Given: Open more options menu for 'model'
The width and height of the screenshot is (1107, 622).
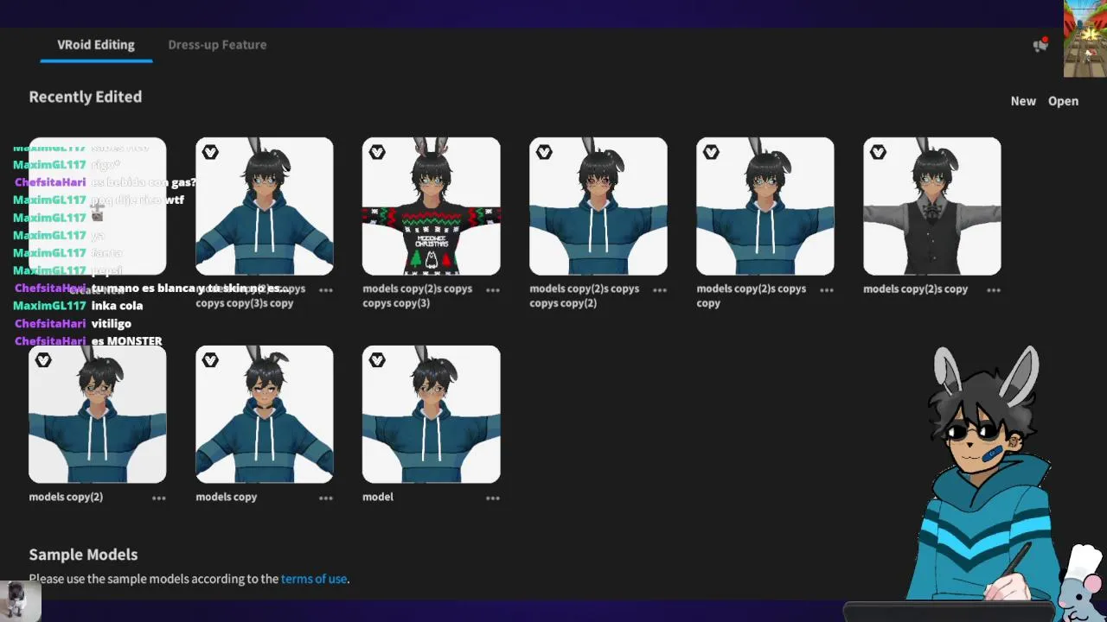Looking at the screenshot, I should click(x=493, y=498).
